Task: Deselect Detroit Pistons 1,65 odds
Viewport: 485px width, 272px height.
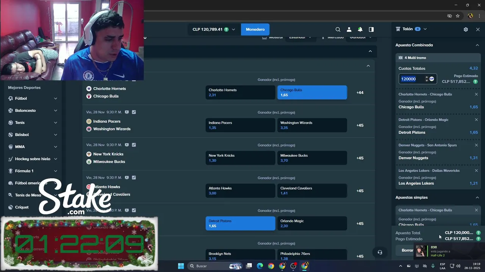Action: click(x=240, y=223)
